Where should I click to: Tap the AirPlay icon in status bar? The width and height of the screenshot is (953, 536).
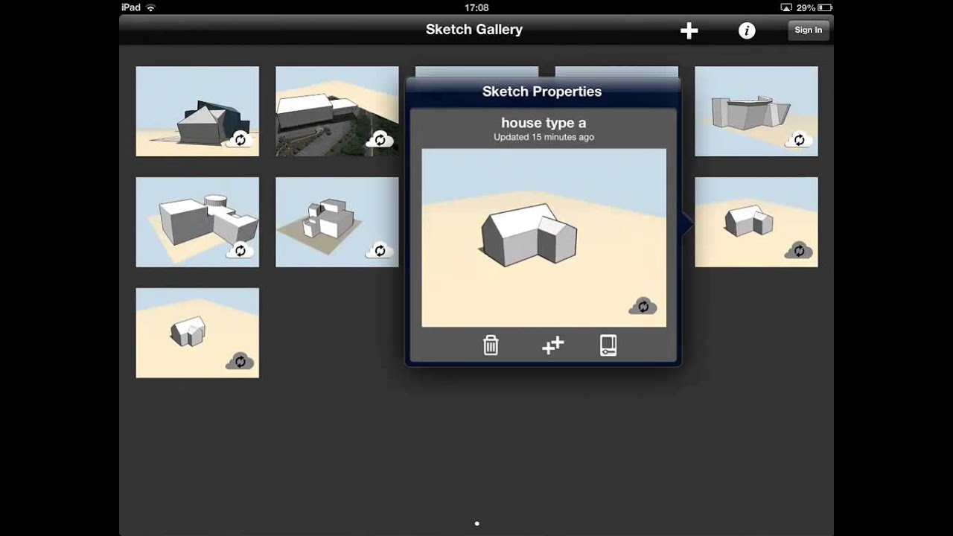(785, 7)
